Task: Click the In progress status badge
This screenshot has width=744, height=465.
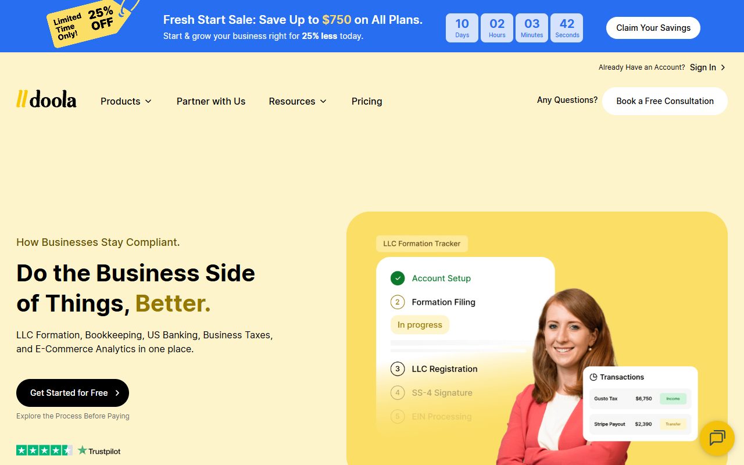Action: point(420,325)
